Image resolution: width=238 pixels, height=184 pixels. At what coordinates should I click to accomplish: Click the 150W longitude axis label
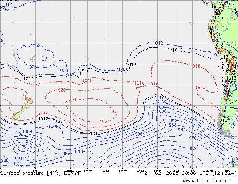[88, 171]
